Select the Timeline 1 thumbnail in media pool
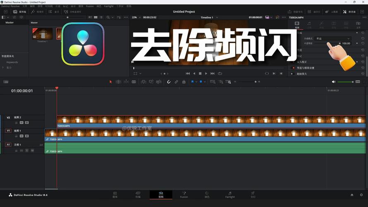Image resolution: width=368 pixels, height=207 pixels. coord(43,34)
